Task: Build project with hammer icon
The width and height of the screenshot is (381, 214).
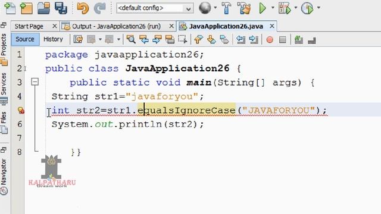Action: coord(226,8)
